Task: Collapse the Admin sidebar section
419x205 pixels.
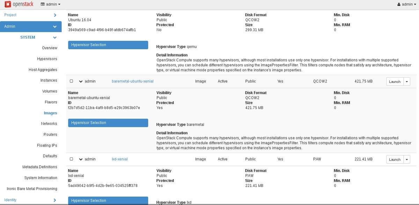Action: click(x=31, y=27)
